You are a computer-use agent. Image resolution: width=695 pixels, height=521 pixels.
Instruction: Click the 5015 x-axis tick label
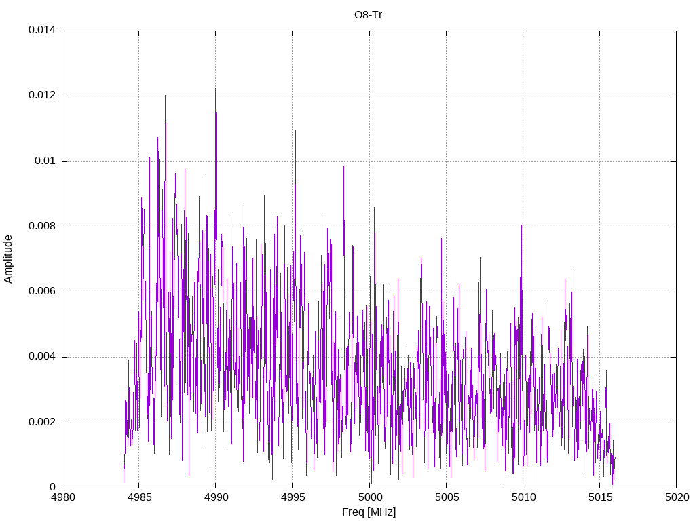[600, 497]
